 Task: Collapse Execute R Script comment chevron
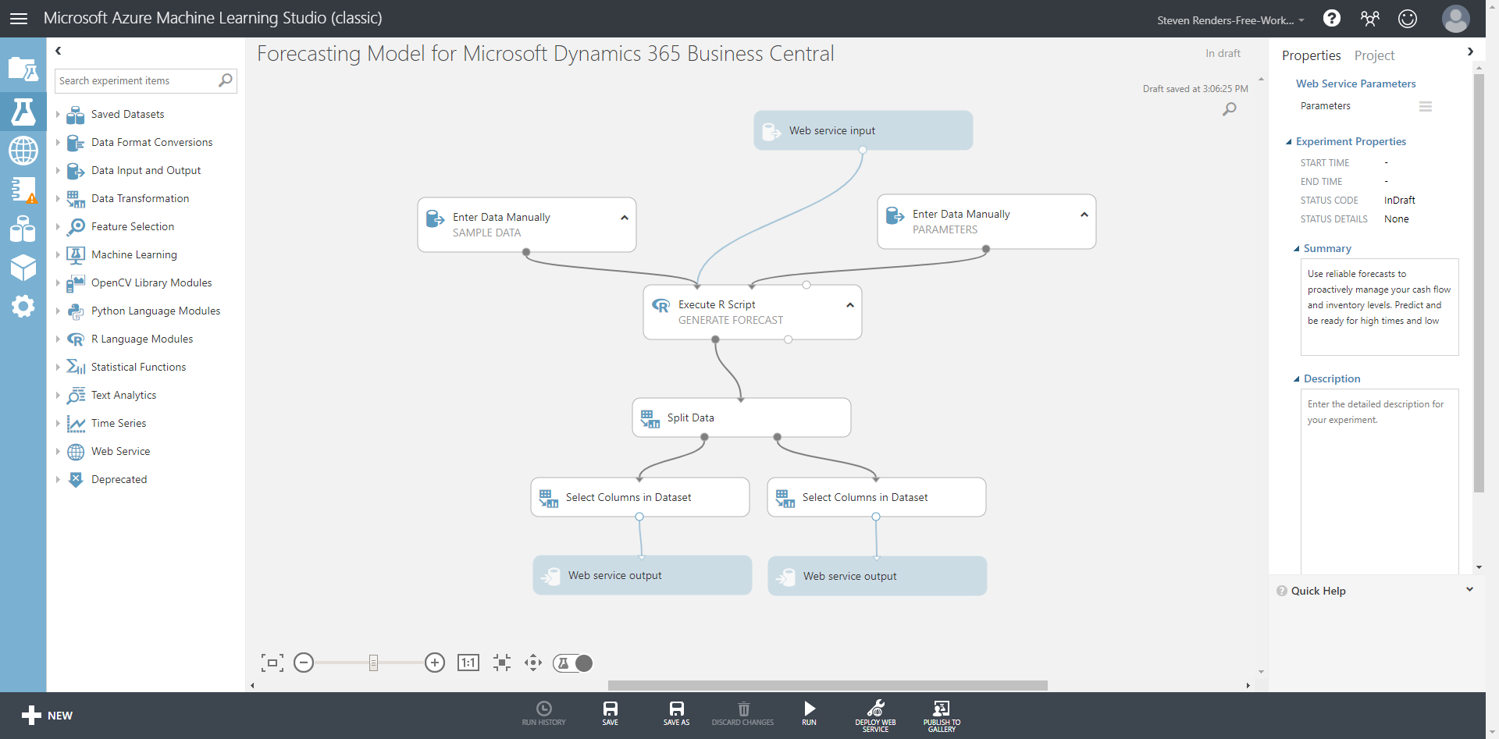849,305
